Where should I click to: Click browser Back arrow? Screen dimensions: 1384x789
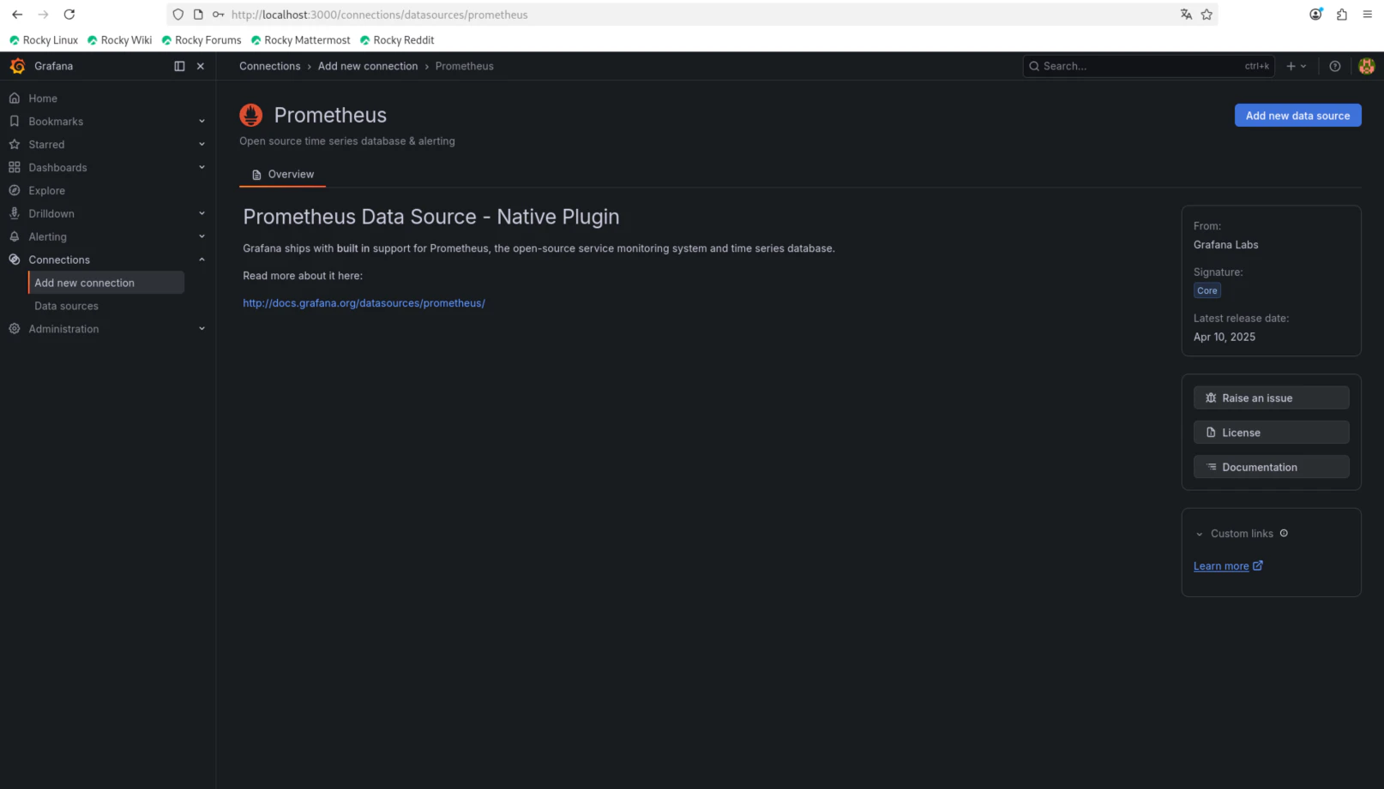[x=17, y=15]
